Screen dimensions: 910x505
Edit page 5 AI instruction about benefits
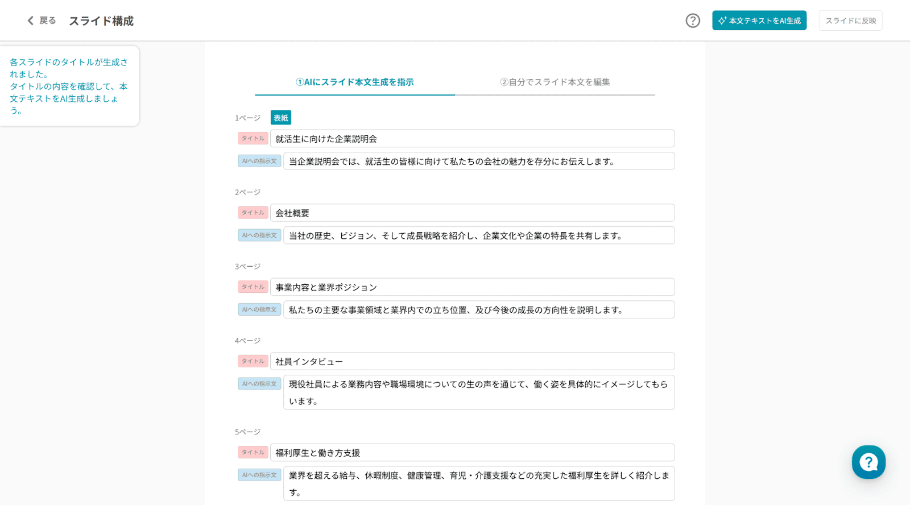pyautogui.click(x=479, y=483)
